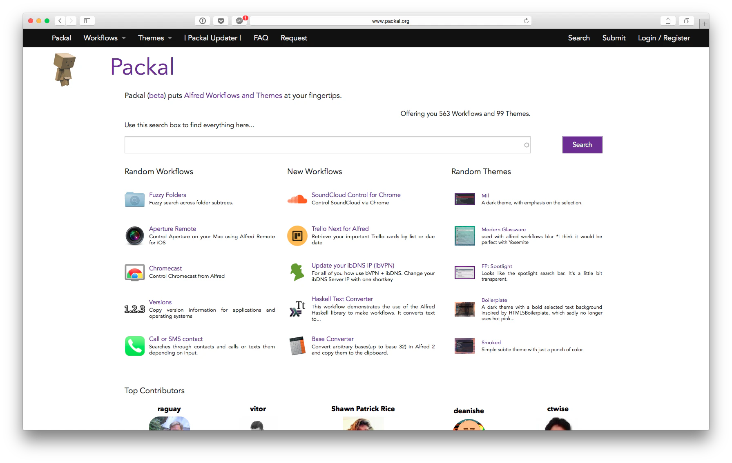732x463 pixels.
Task: Open the Request nav item
Action: pyautogui.click(x=294, y=38)
